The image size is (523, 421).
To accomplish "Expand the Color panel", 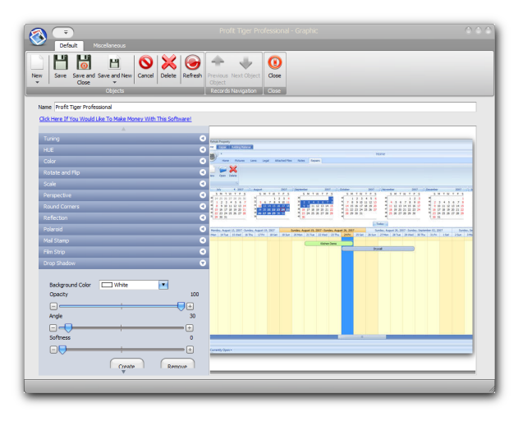I will click(x=124, y=161).
